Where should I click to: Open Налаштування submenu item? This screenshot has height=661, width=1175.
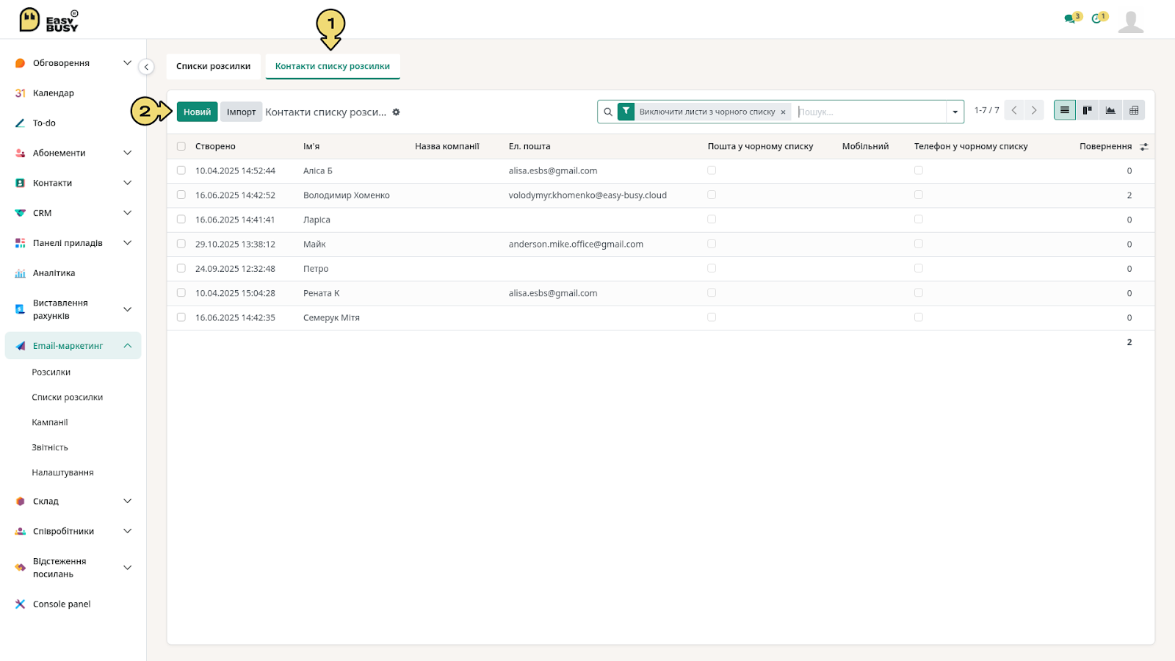[62, 472]
